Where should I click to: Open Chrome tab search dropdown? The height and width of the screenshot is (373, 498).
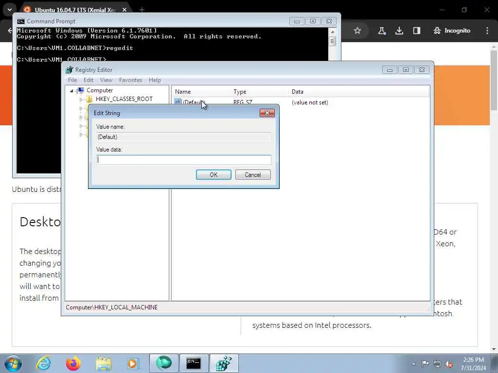pyautogui.click(x=10, y=10)
